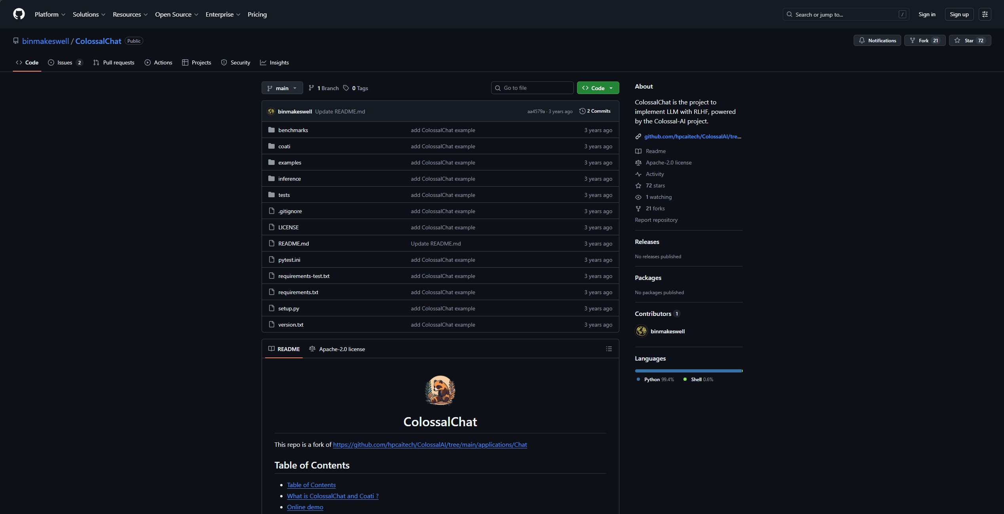Viewport: 1004px width, 514px height.
Task: Open the requirements-test.txt file
Action: coord(304,276)
